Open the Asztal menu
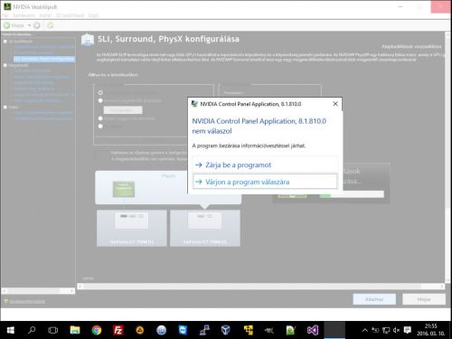This screenshot has height=339, width=452. click(x=45, y=15)
